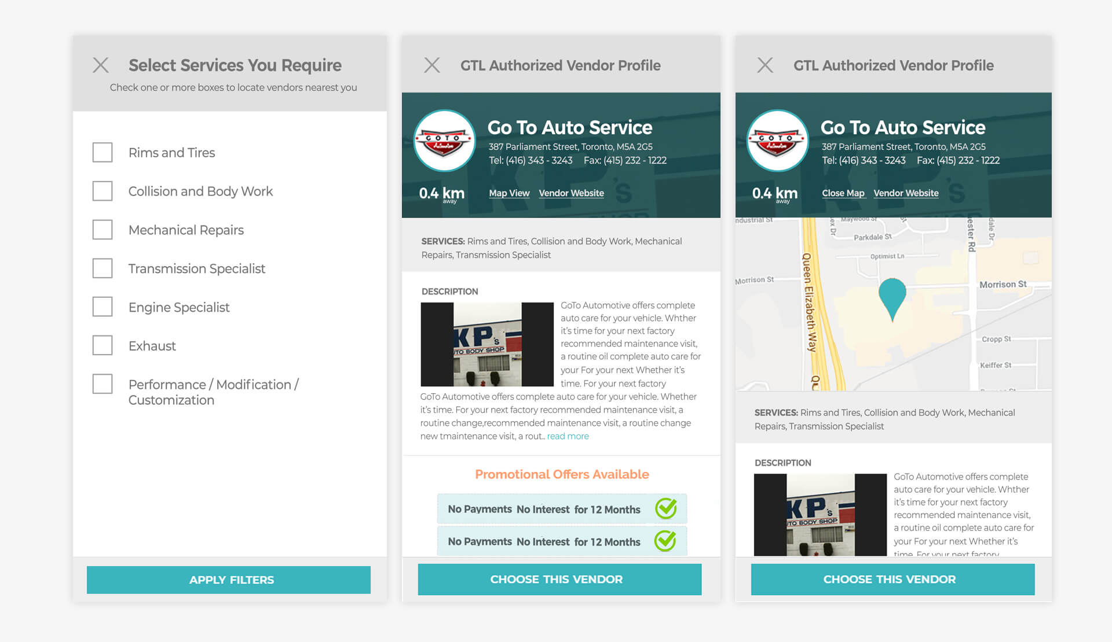
Task: Click the Parkdale St map label
Action: click(x=872, y=237)
